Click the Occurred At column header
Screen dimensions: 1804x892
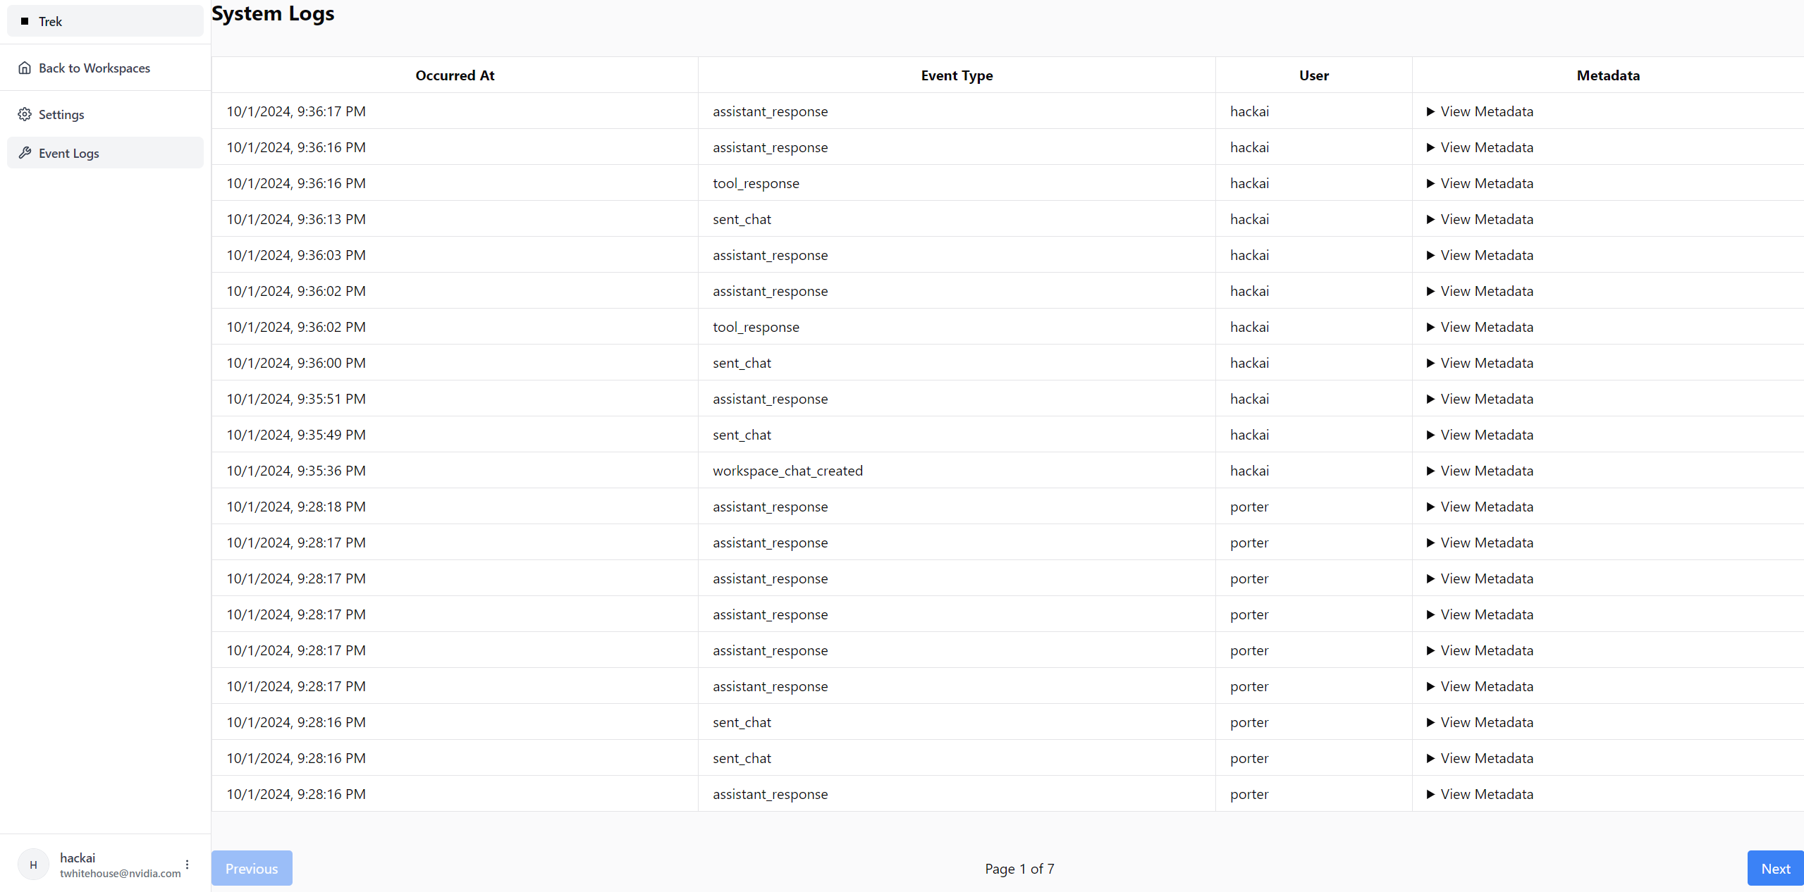(x=455, y=75)
